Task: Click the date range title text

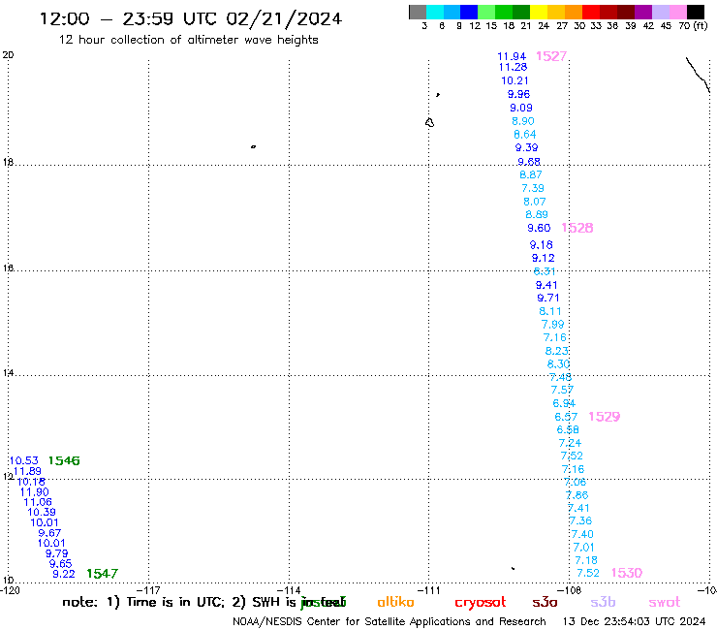Action: click(x=191, y=18)
